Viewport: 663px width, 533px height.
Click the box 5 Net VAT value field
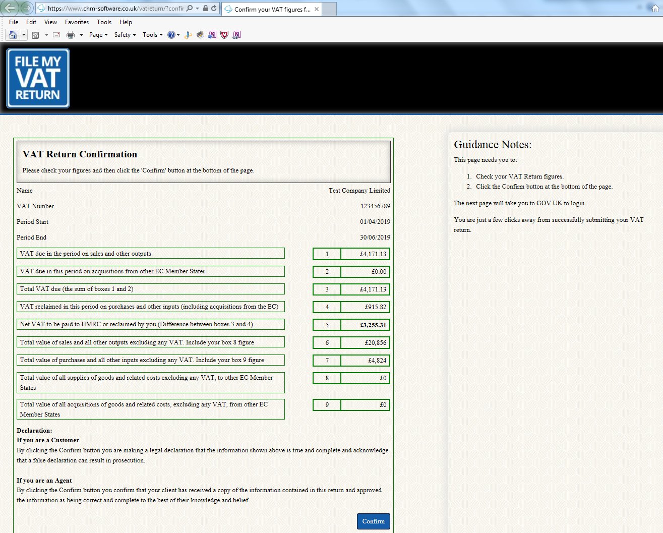pyautogui.click(x=366, y=325)
